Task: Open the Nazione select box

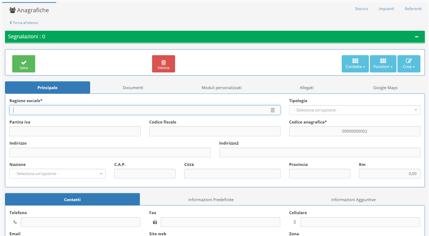Action: [x=58, y=174]
